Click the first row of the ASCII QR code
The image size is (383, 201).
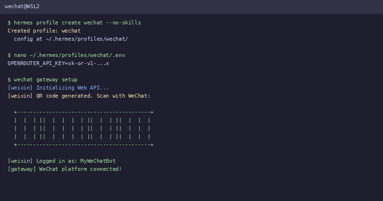coord(82,121)
